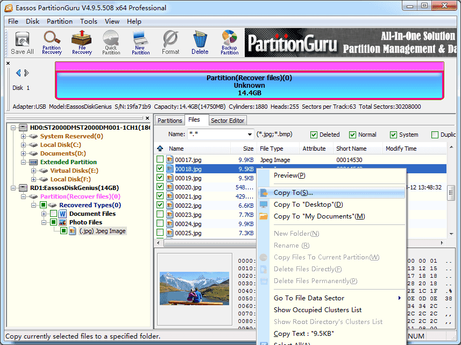Click the mountain photo preview thumbnail
Screen dimensions: 461x345
point(194,288)
